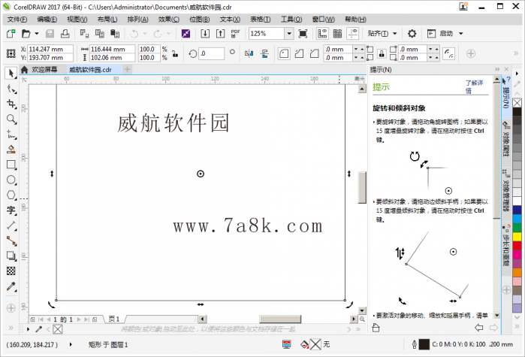Pick the red palette swatch

(x=517, y=246)
